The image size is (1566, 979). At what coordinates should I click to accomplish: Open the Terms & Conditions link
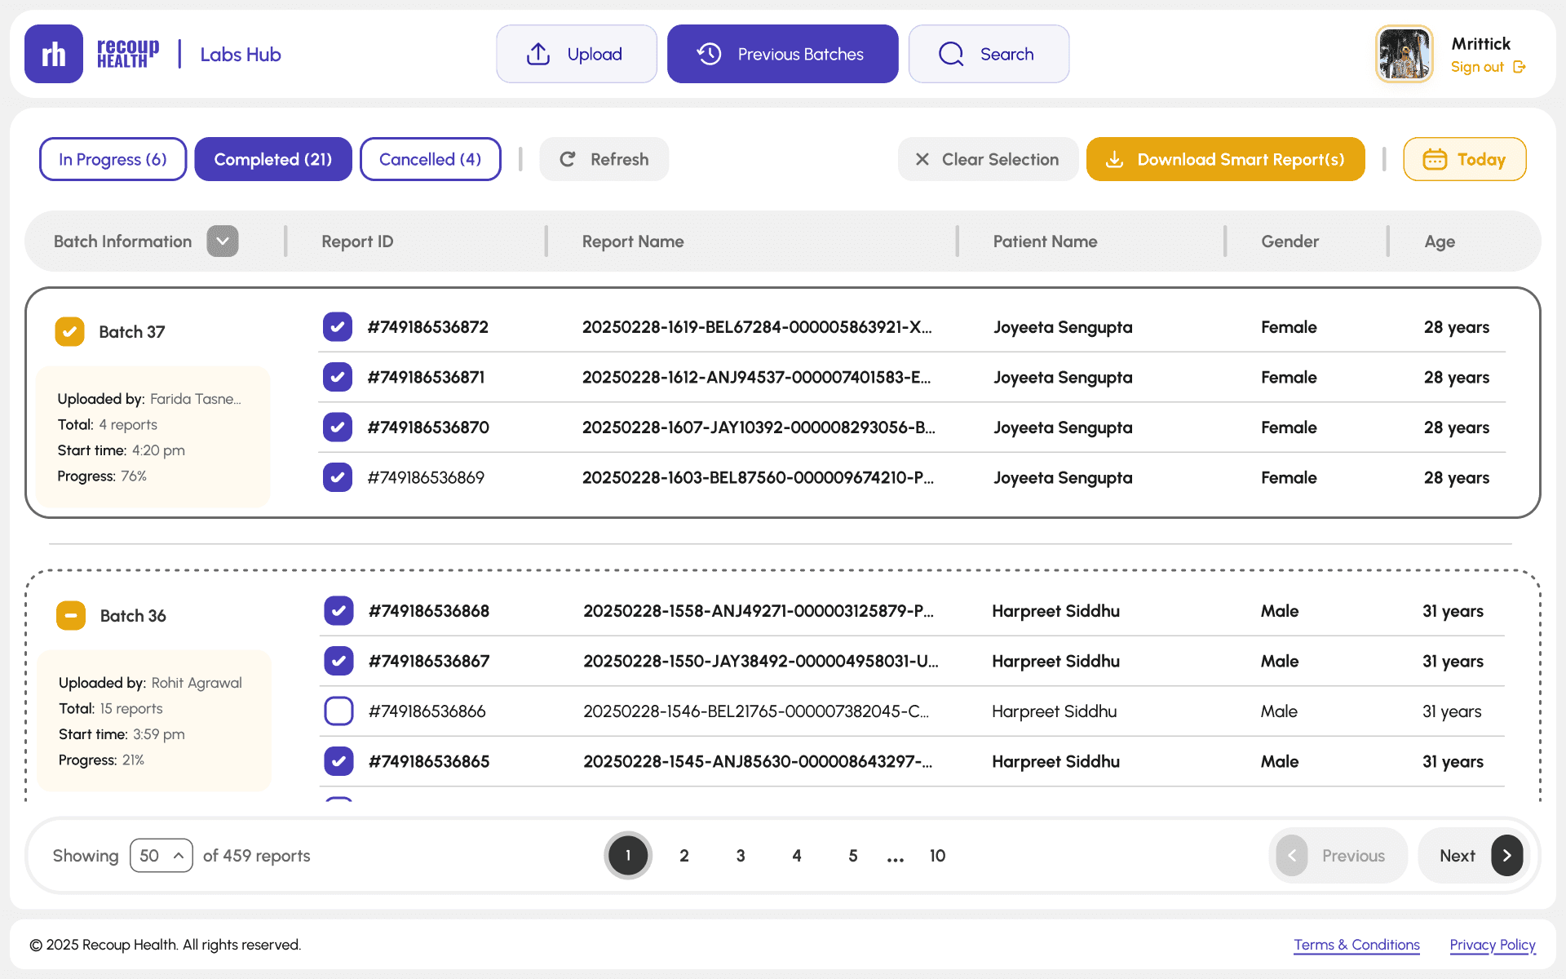pyautogui.click(x=1356, y=944)
